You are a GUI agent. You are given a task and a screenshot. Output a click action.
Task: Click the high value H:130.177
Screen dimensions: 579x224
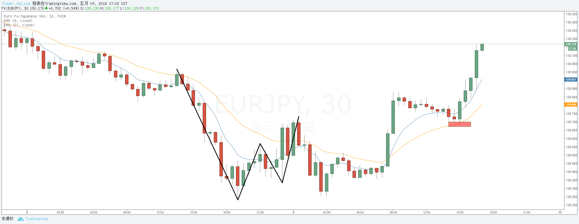tap(110, 8)
